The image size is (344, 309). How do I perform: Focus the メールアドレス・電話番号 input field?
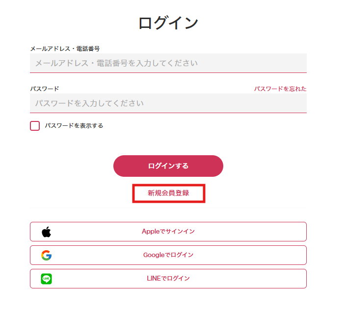pyautogui.click(x=168, y=63)
